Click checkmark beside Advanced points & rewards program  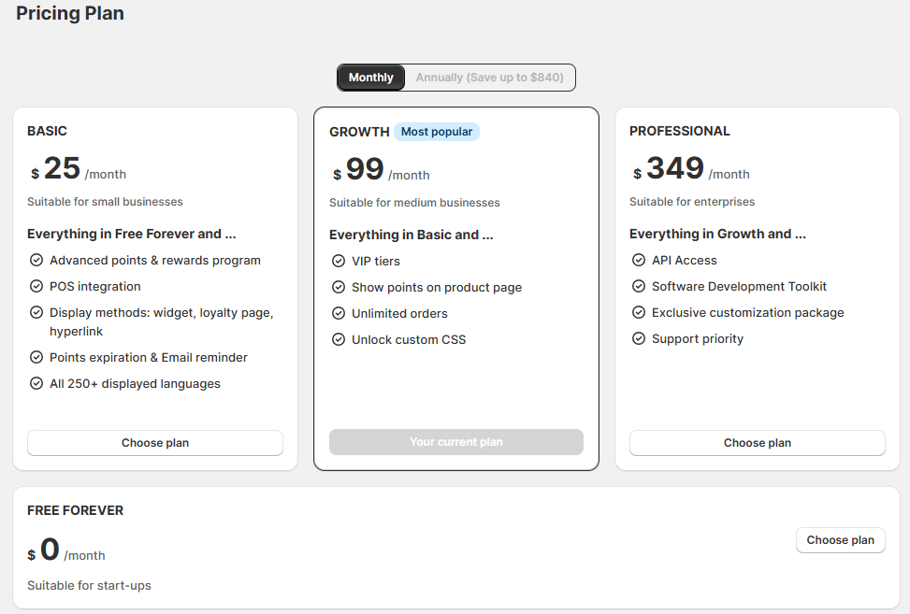[x=36, y=261]
